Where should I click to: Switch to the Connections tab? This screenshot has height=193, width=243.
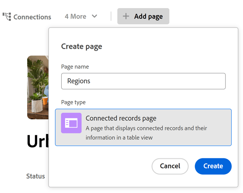[x=32, y=17]
